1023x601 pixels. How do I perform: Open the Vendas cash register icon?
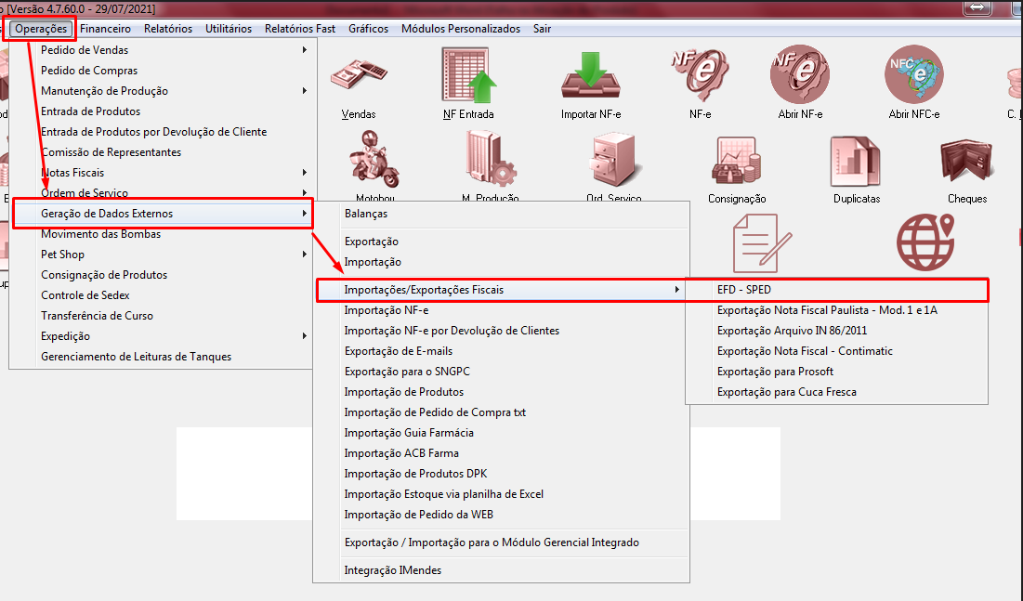coord(359,79)
